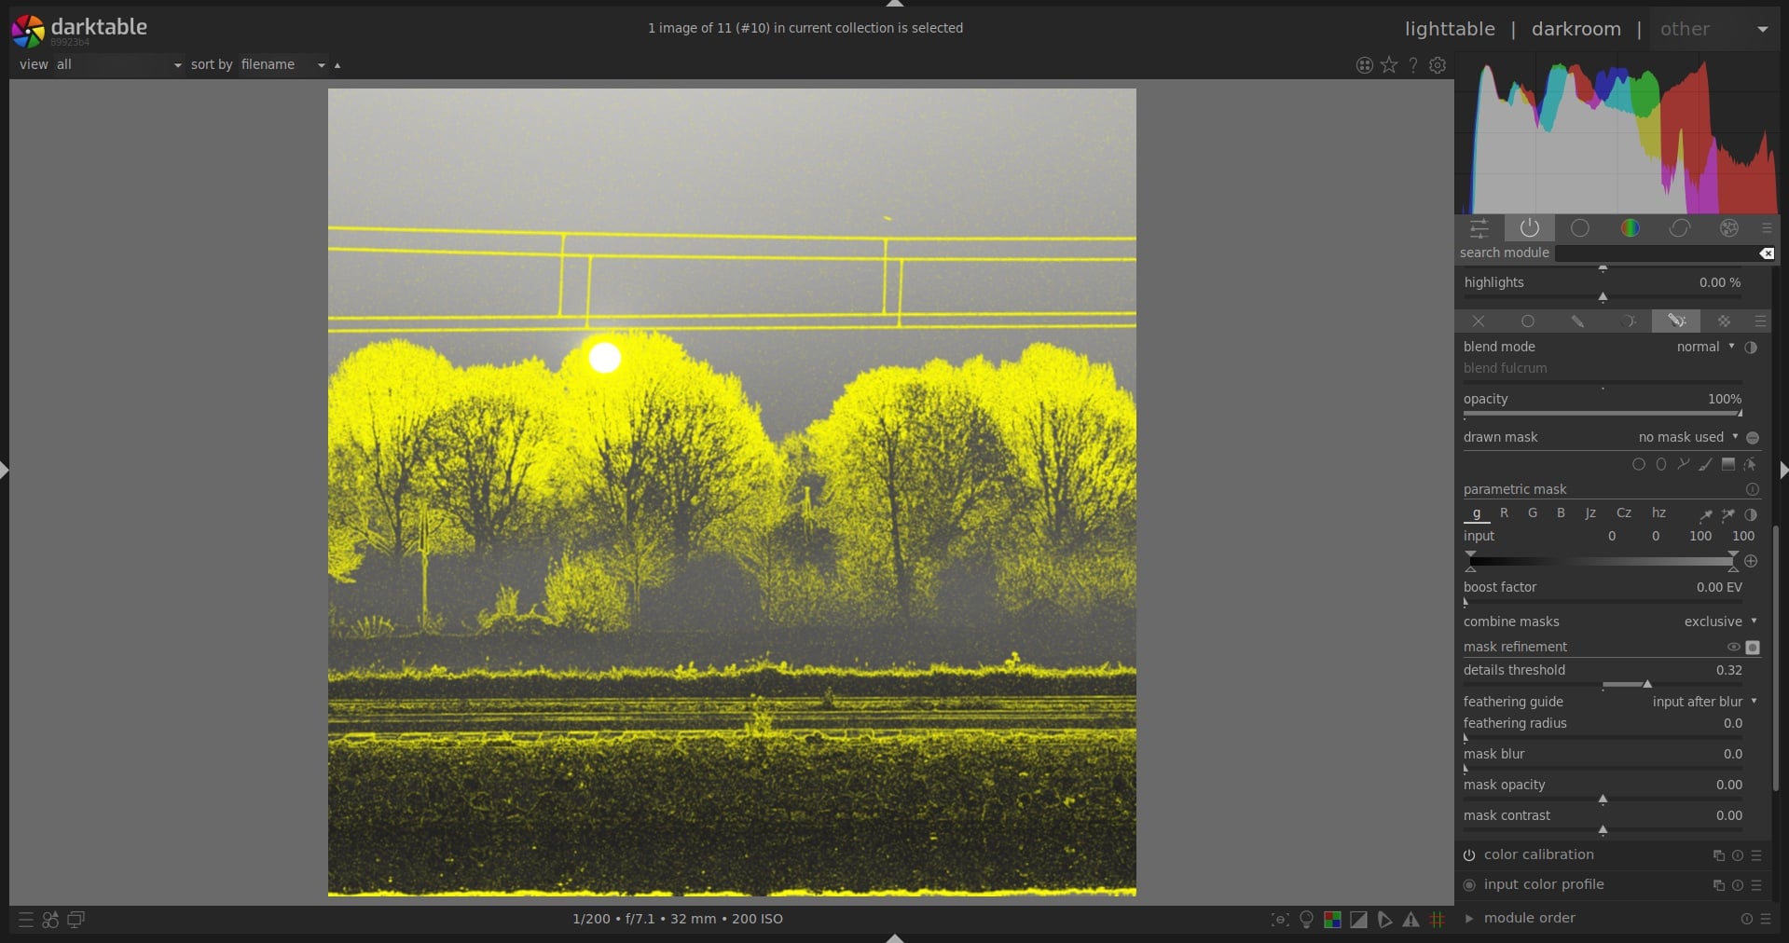
Task: Toggle mask refinement eye visibility
Action: (1733, 648)
